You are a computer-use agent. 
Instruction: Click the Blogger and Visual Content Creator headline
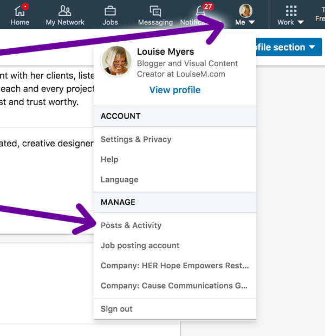tap(187, 69)
